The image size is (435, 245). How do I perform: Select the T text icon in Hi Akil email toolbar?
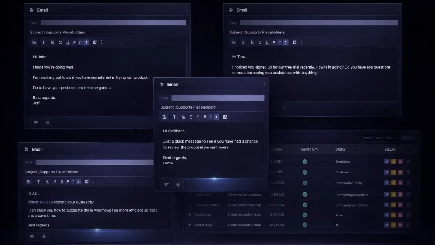pos(38,181)
